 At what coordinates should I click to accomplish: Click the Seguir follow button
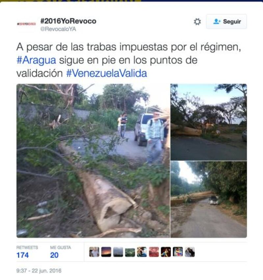click(226, 22)
